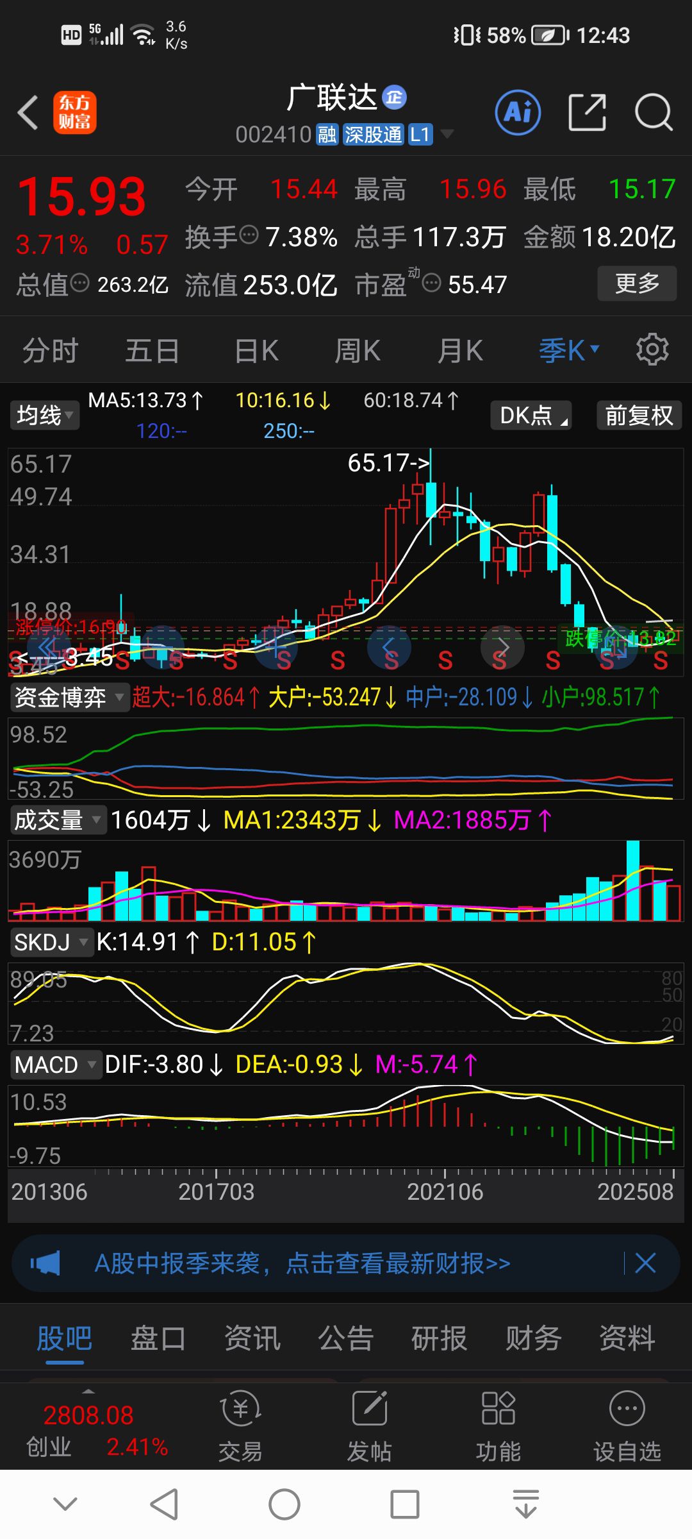
Task: Tap the 广联达 stock name title
Action: pyautogui.click(x=332, y=97)
